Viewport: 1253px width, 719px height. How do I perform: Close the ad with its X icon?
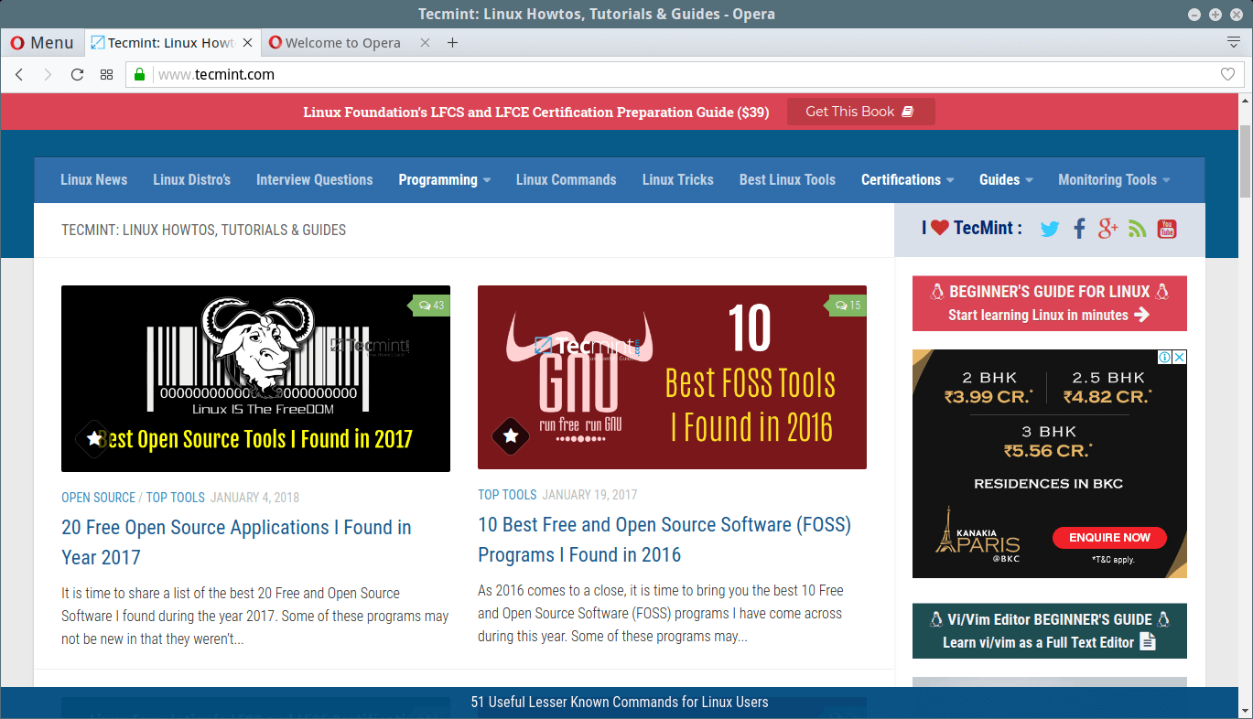pos(1180,357)
